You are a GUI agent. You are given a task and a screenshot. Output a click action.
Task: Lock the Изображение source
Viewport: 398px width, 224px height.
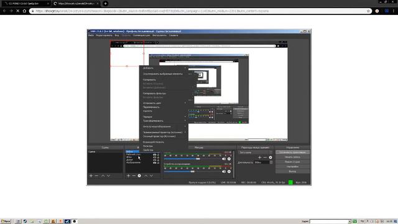pos(158,163)
